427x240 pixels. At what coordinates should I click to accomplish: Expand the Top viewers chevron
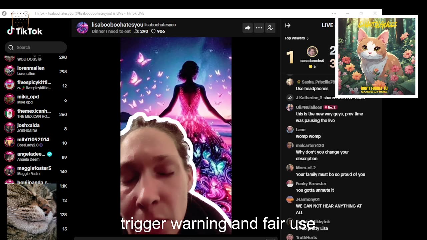tap(308, 38)
